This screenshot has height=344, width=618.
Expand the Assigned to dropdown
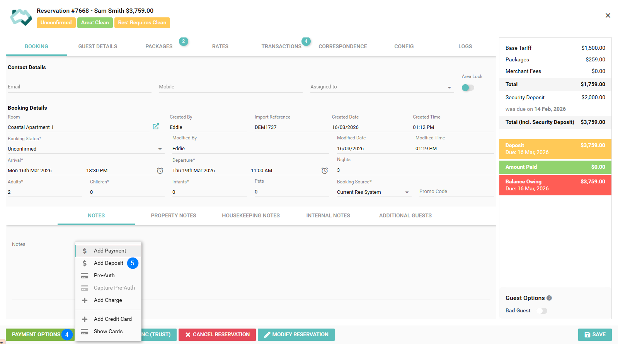pos(449,88)
